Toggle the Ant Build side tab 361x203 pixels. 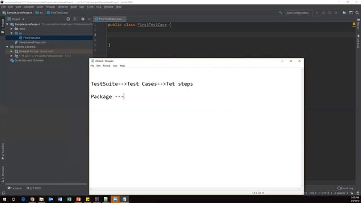click(x=358, y=41)
